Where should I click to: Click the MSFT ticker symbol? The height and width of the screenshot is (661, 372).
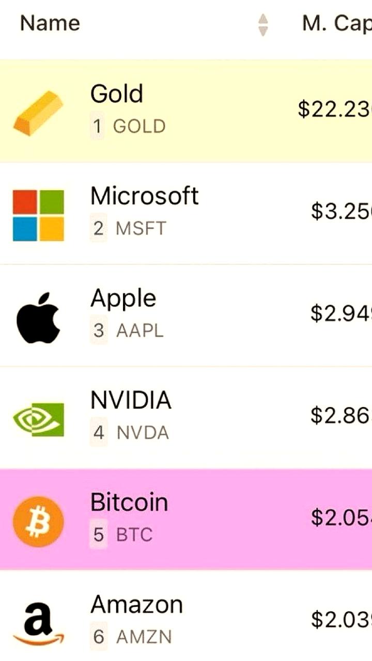coord(141,228)
